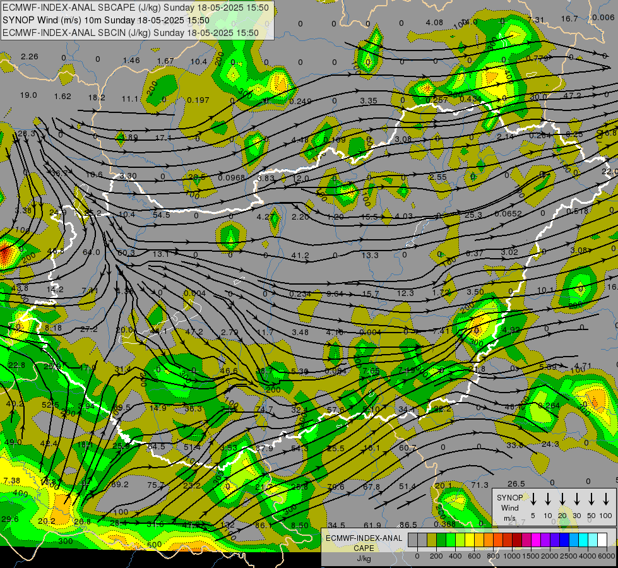Click the map value 5.59

548,367
